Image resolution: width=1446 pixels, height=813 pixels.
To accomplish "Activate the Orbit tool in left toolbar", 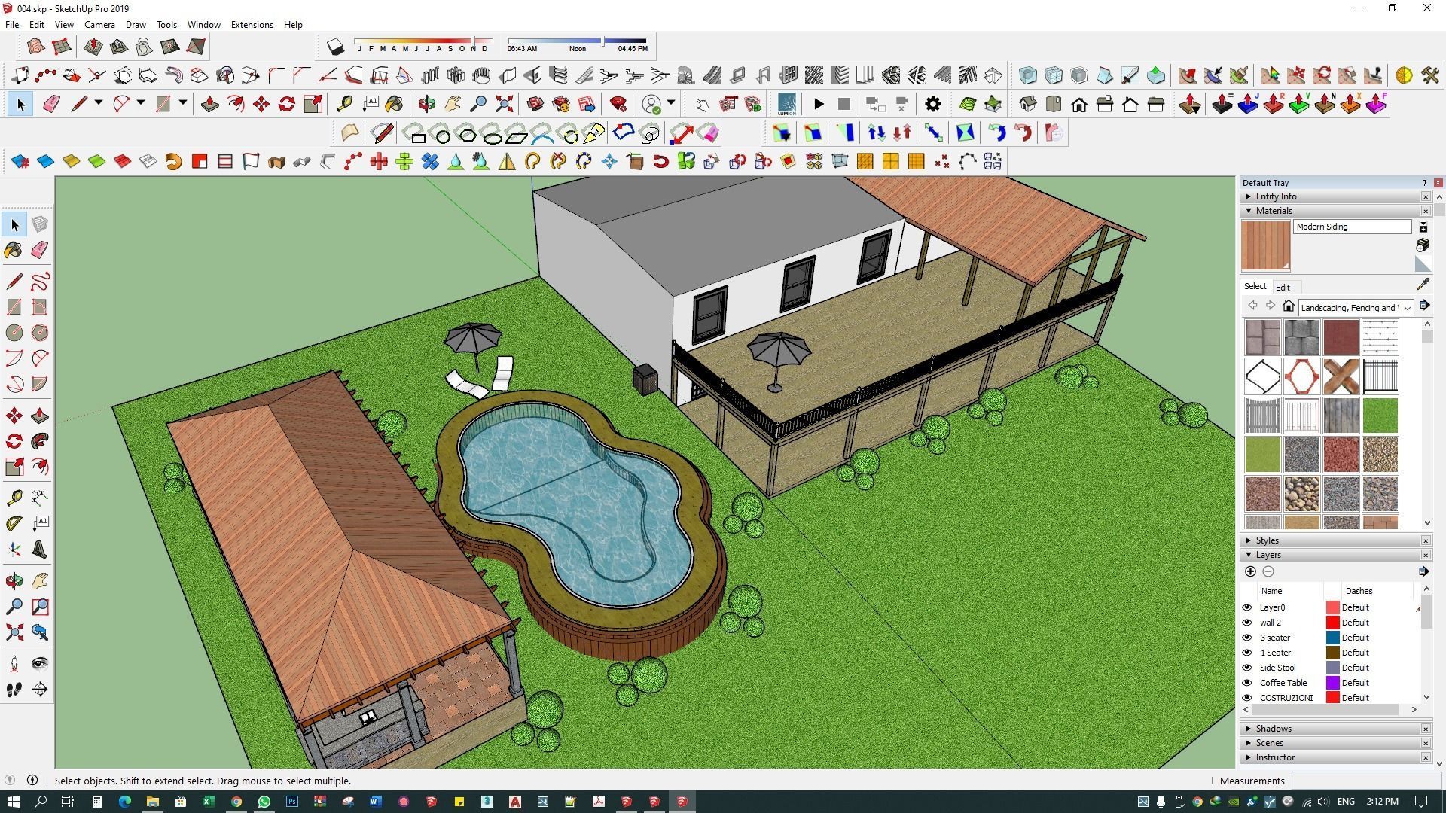I will coord(14,580).
